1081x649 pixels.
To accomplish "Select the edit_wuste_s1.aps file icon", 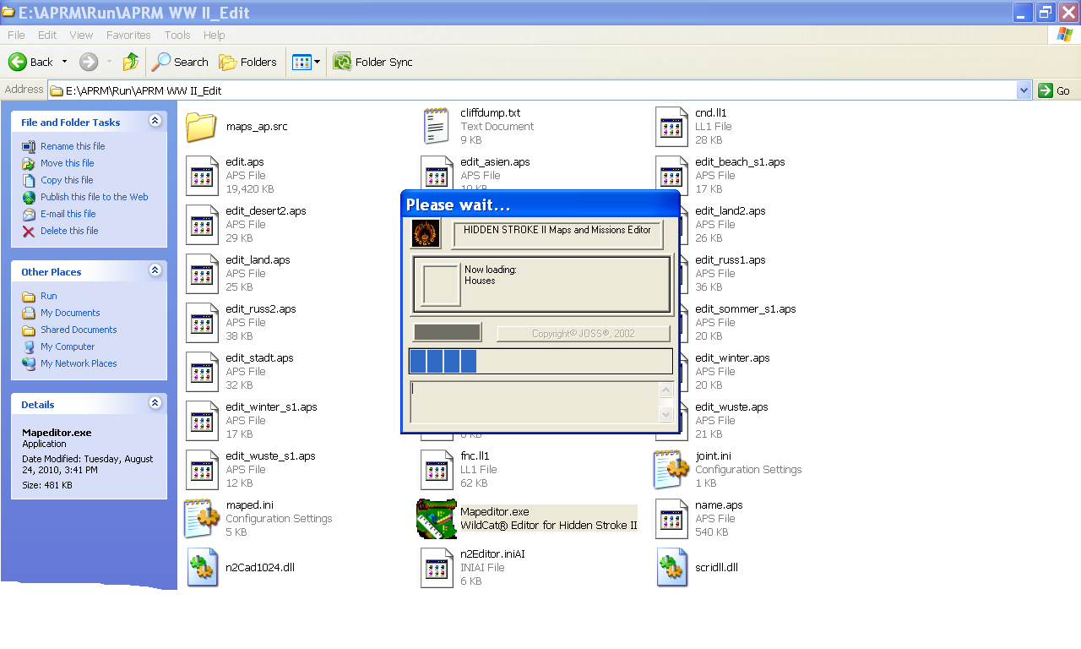I will (202, 470).
